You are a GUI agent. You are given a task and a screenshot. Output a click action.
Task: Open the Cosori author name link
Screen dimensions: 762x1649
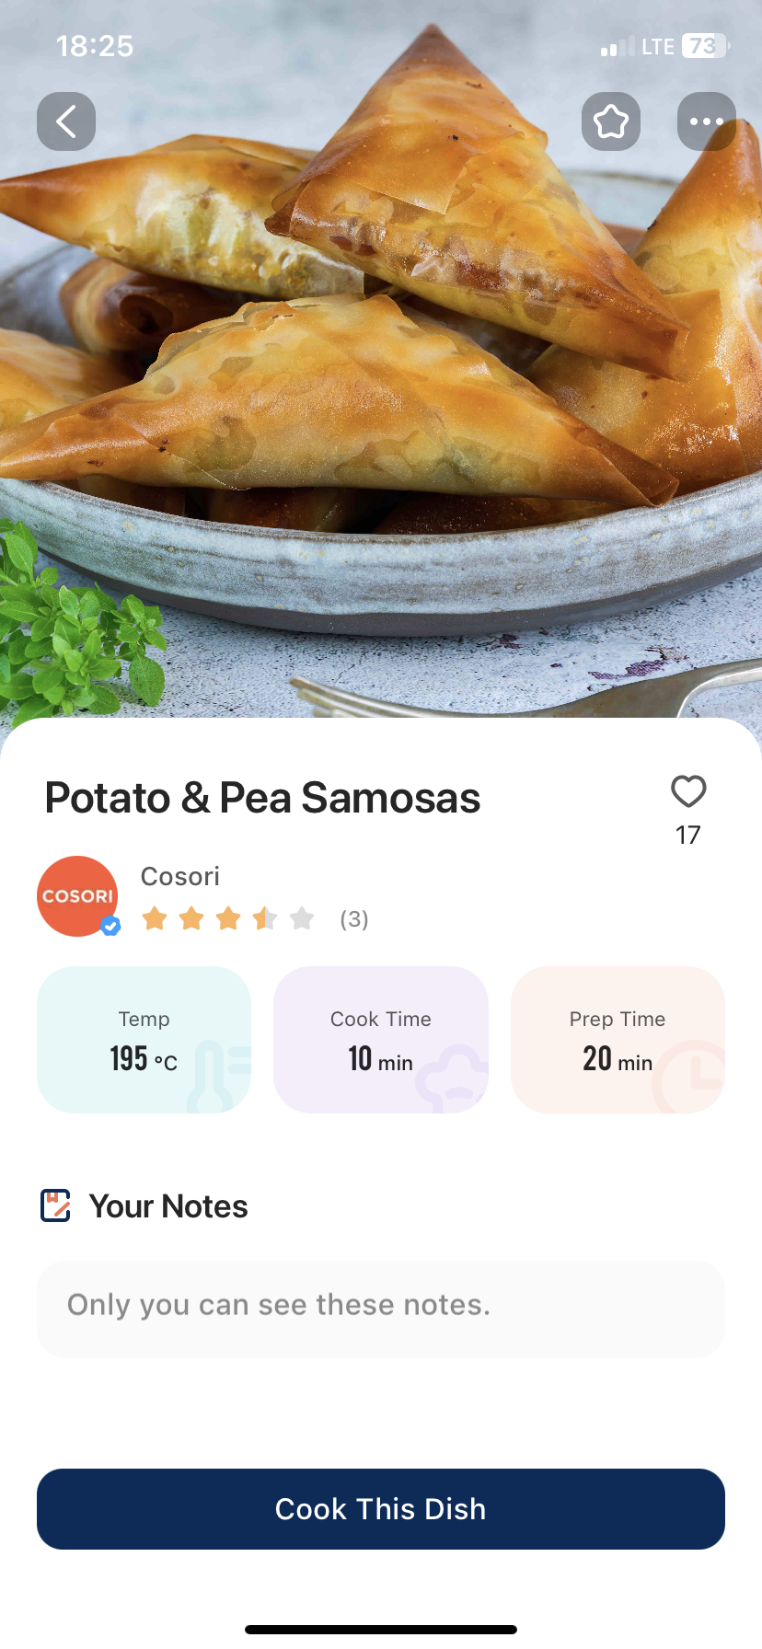click(x=180, y=876)
